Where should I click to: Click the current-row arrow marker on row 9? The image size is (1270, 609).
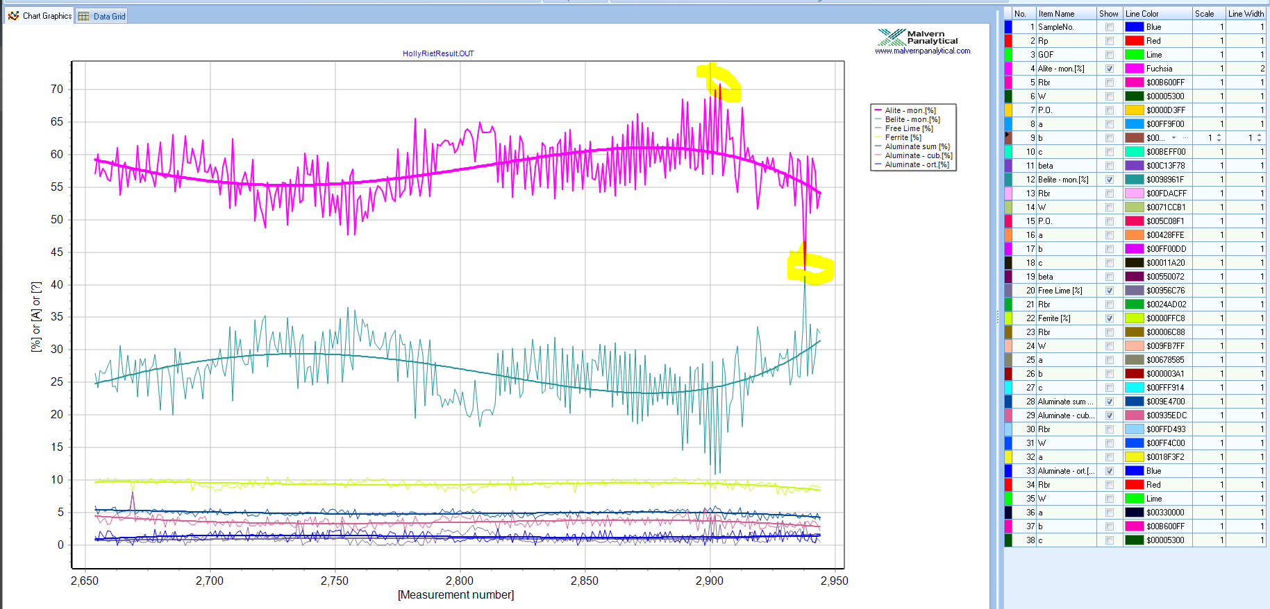click(x=1008, y=135)
